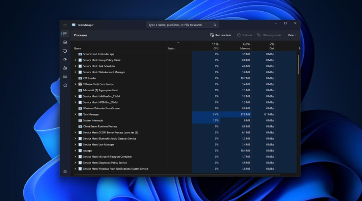Select Client Server Runtime Process text
The width and height of the screenshot is (362, 201).
100,127
